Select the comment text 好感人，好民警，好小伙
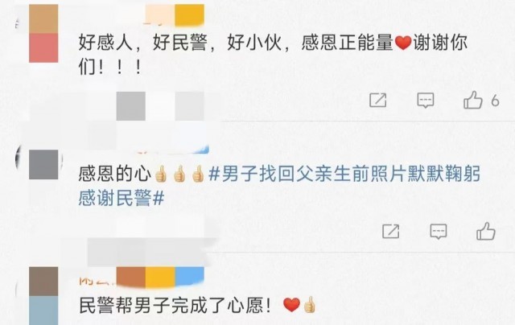515x325 pixels. click(180, 43)
